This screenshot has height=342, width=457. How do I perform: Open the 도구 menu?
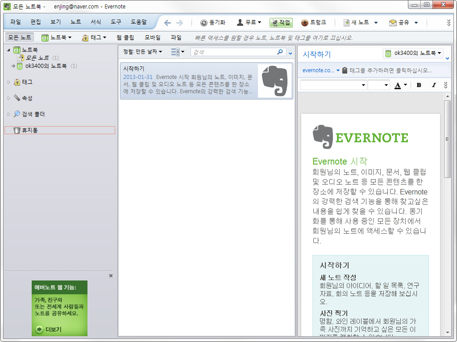[116, 22]
